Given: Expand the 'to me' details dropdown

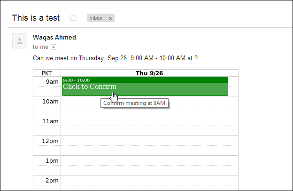Looking at the screenshot, I should click(54, 47).
